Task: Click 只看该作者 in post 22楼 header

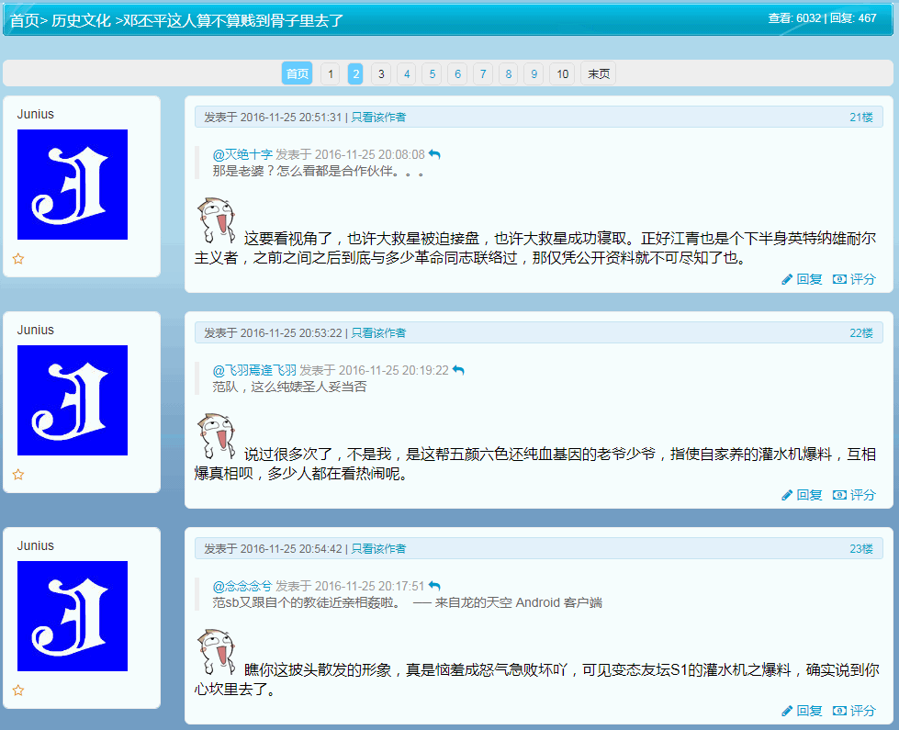Action: pyautogui.click(x=378, y=332)
